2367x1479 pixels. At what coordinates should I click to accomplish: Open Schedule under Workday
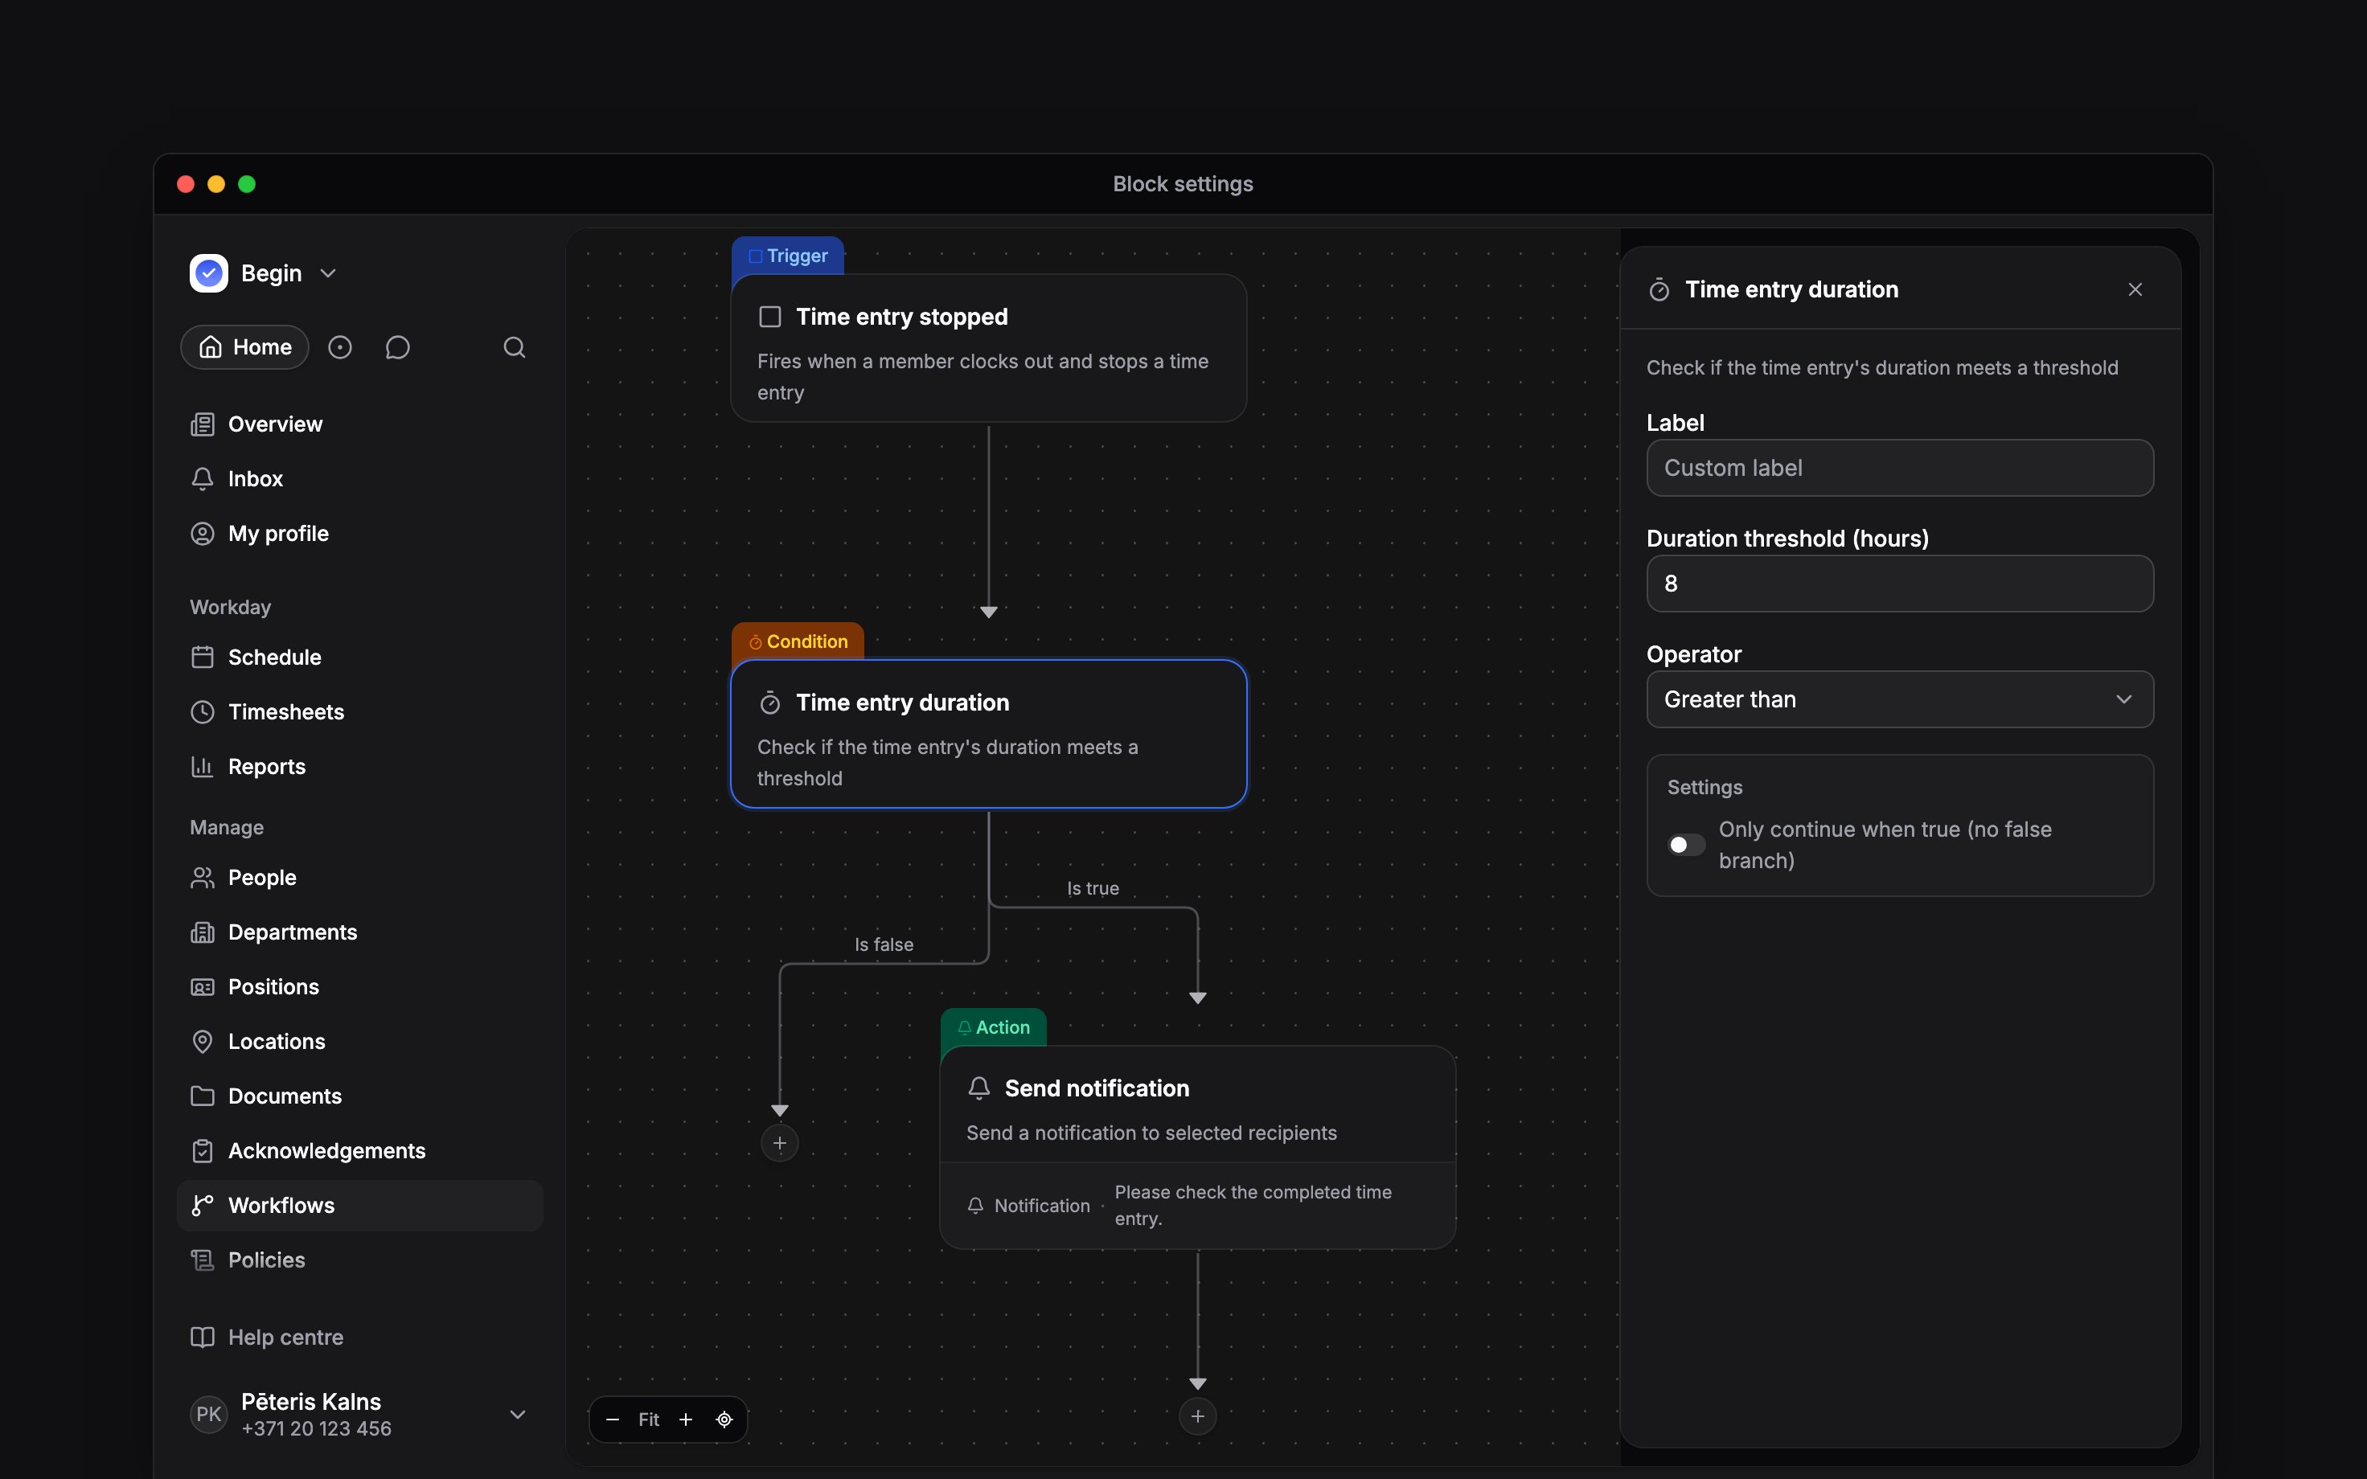point(360,658)
